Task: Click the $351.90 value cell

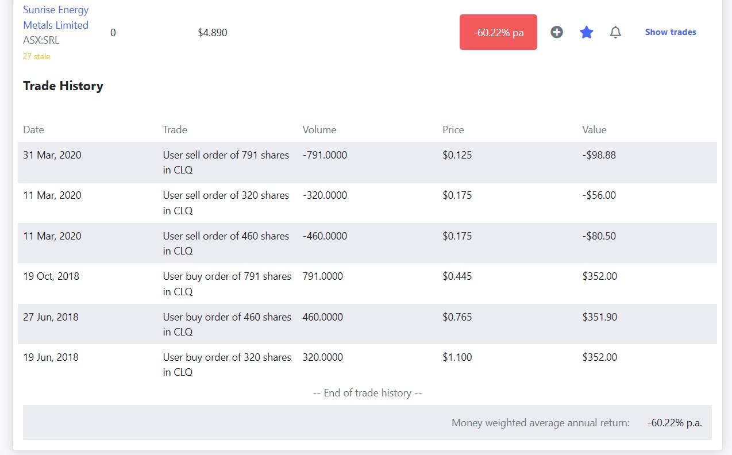Action: point(599,317)
